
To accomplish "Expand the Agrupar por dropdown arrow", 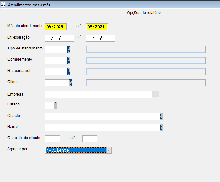I will coord(109,150).
